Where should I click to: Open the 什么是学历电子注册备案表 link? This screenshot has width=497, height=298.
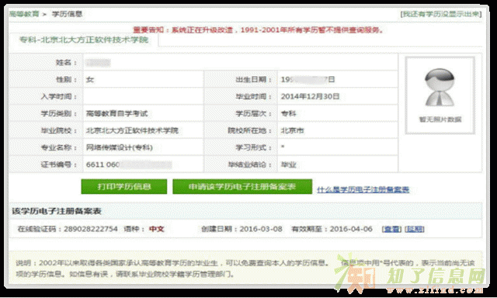(x=363, y=189)
